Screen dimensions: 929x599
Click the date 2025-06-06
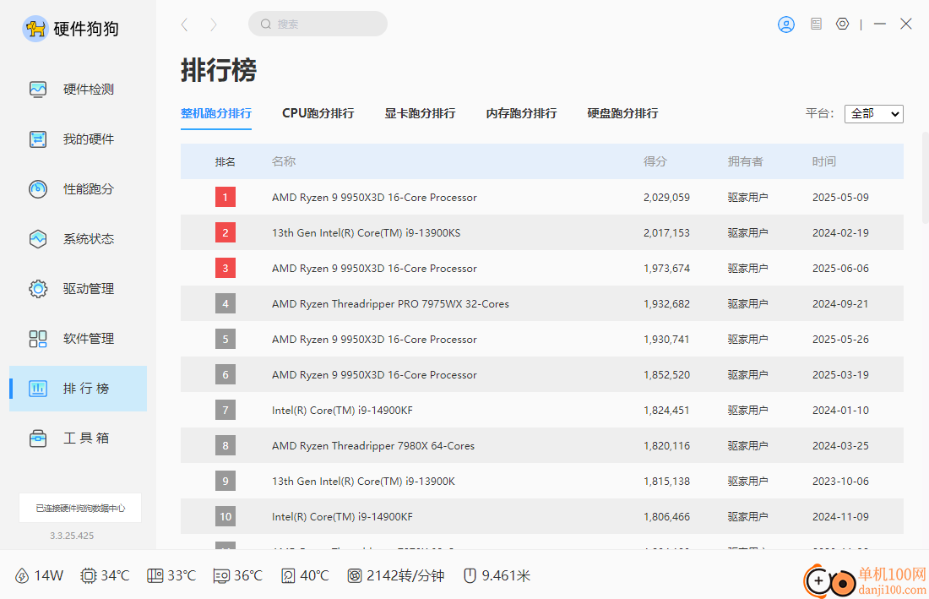[840, 269]
